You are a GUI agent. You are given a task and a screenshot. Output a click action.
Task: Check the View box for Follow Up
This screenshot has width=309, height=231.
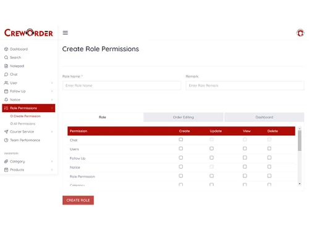pyautogui.click(x=245, y=158)
